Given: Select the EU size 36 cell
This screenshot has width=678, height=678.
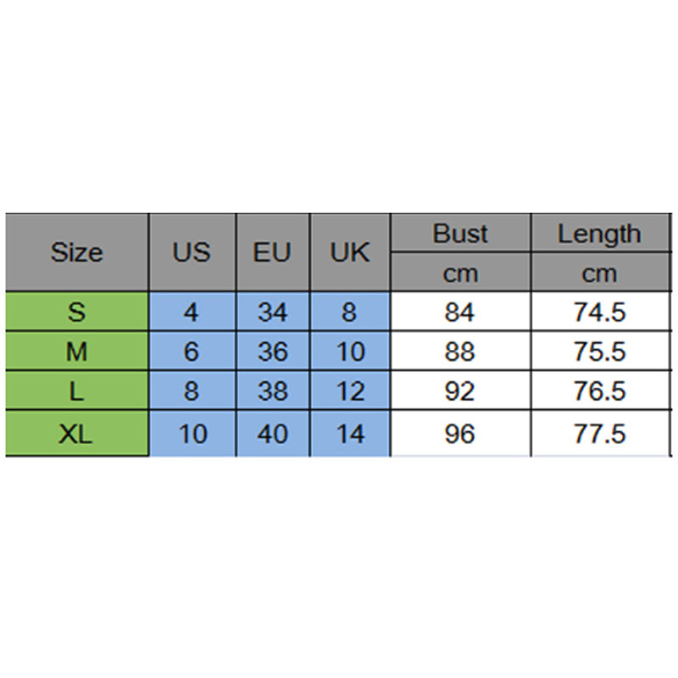Looking at the screenshot, I should (x=272, y=352).
